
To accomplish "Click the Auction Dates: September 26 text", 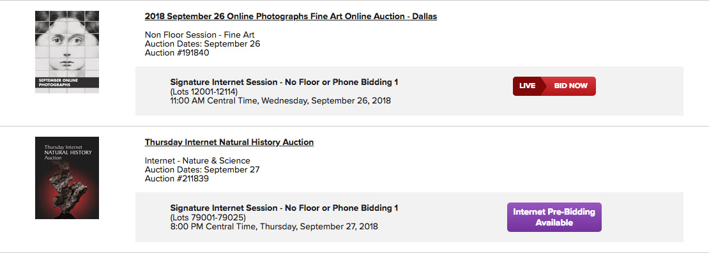I will click(202, 44).
